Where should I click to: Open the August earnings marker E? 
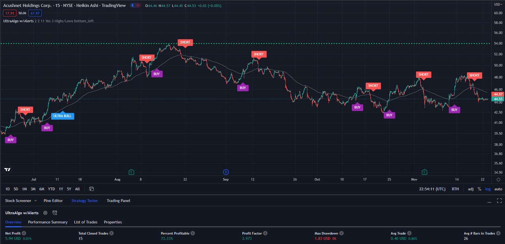click(x=131, y=172)
